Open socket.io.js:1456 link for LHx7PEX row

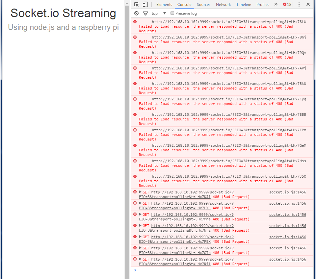(x=288, y=237)
